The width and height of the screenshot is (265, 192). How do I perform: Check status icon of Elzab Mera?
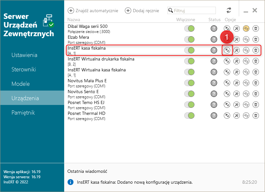pos(214,39)
